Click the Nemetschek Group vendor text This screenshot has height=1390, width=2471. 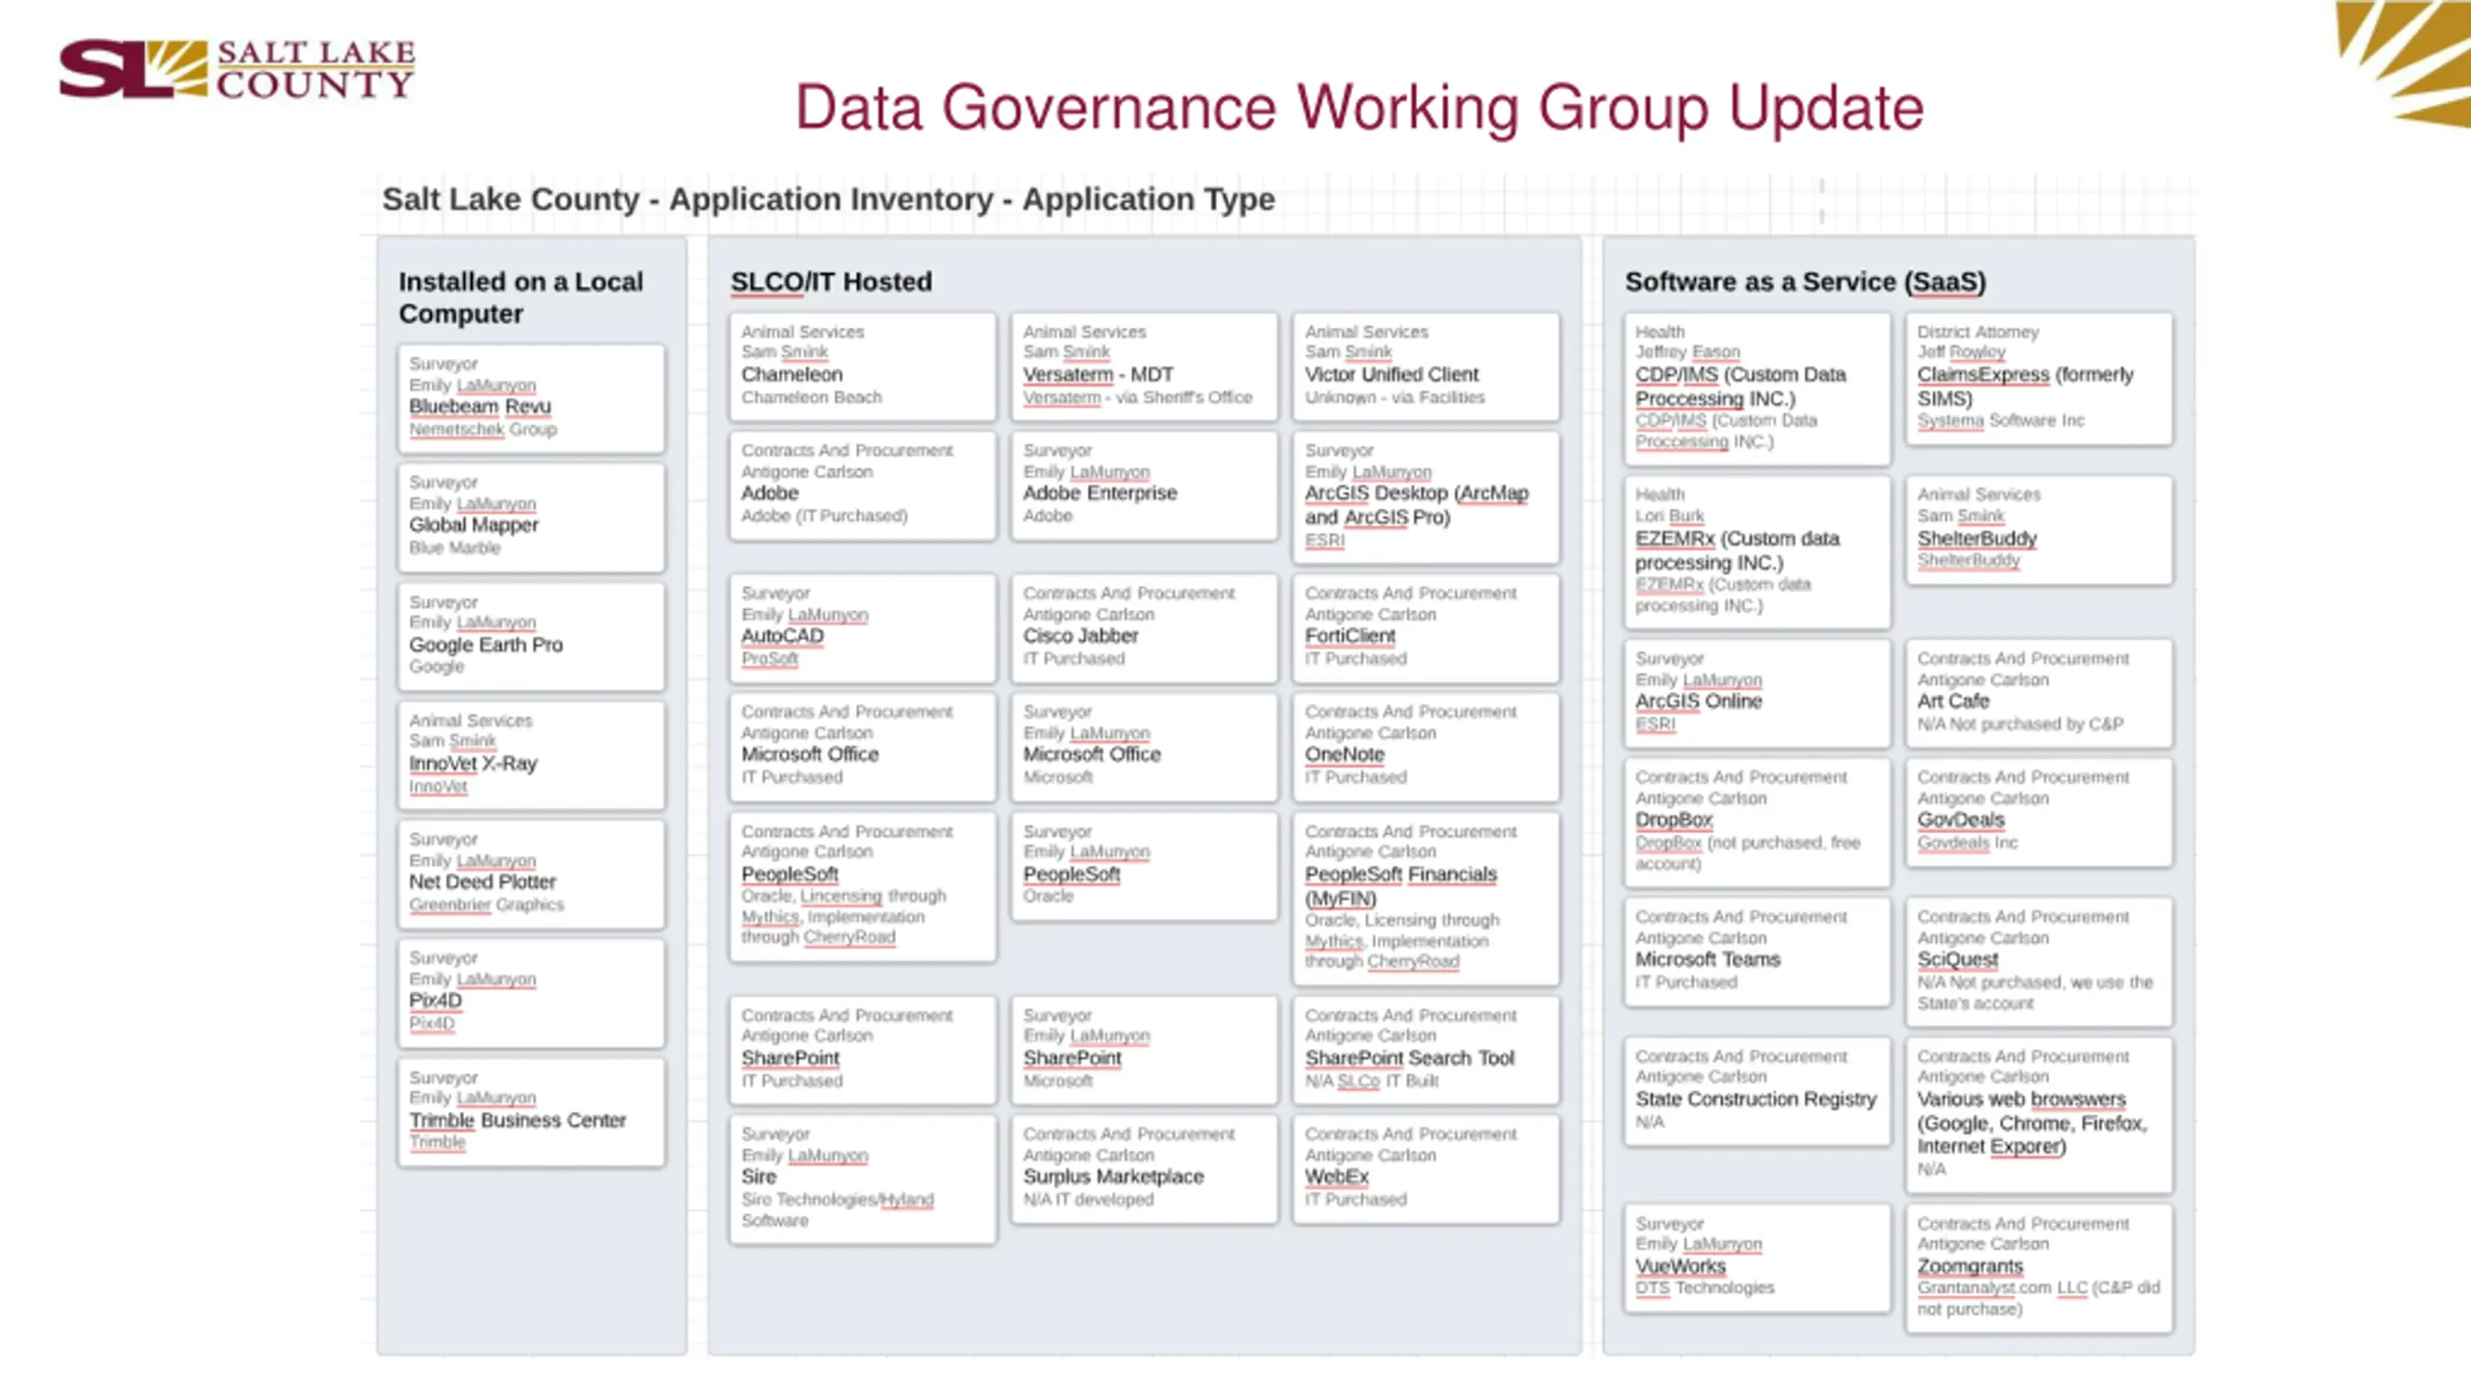coord(483,429)
